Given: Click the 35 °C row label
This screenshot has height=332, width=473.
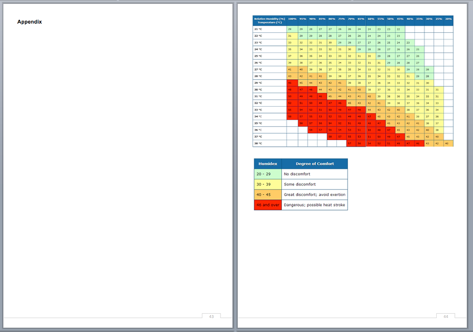Looking at the screenshot, I should click(258, 124).
